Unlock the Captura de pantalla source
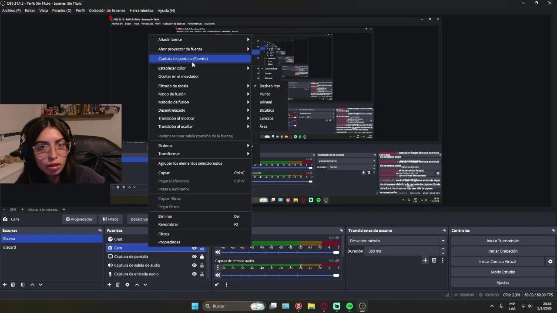Image resolution: width=557 pixels, height=313 pixels. click(202, 256)
